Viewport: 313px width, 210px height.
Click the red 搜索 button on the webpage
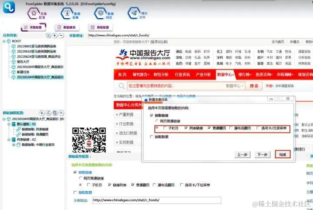(254, 86)
